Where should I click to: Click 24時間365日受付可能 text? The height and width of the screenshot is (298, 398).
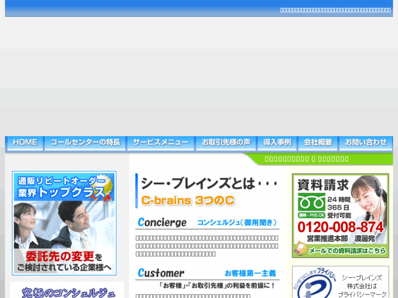[339, 207]
